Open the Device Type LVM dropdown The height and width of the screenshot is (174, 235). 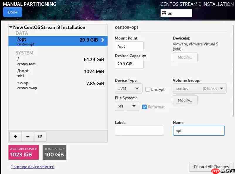[128, 88]
